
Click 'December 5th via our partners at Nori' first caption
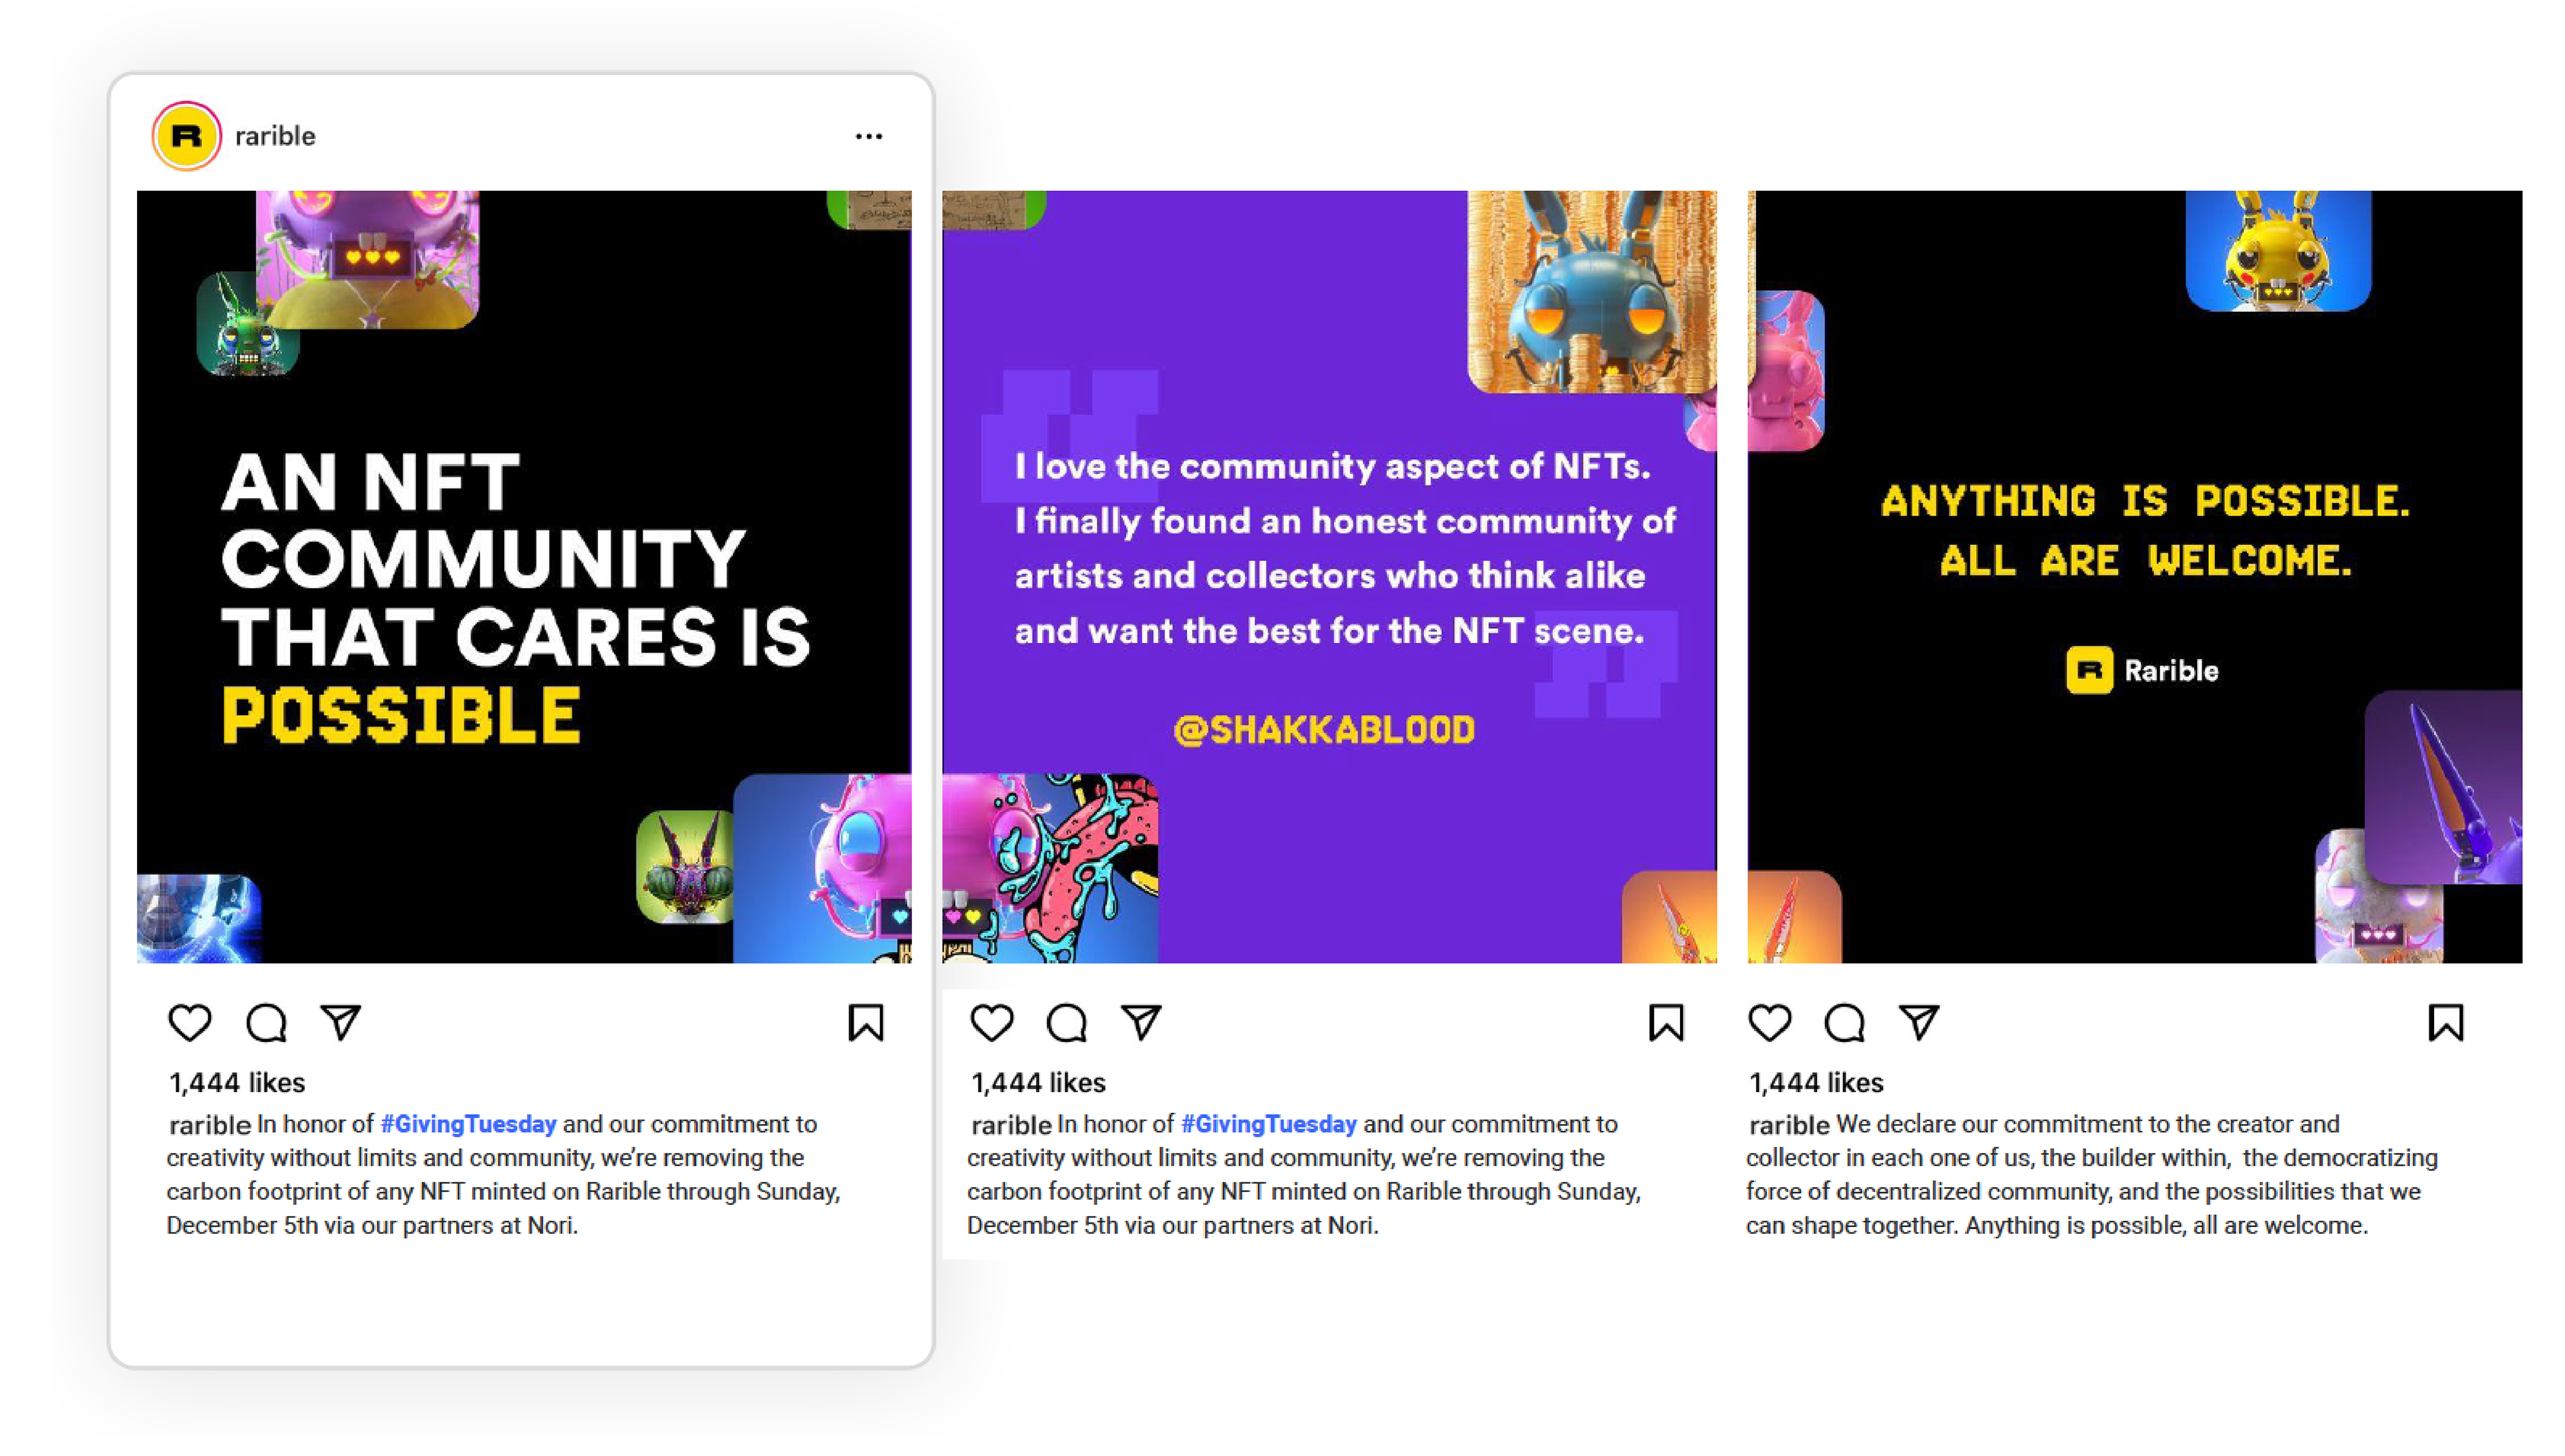[372, 1225]
